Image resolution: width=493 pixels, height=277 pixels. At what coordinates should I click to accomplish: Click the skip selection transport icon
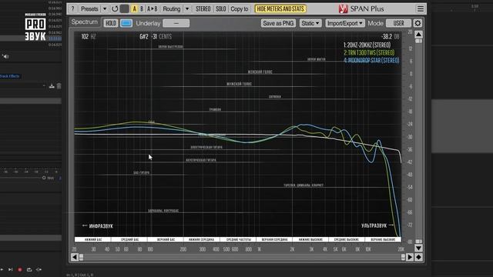[39, 269]
